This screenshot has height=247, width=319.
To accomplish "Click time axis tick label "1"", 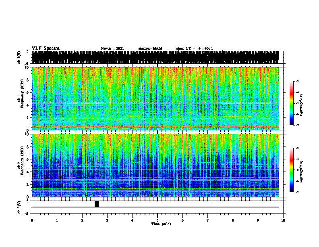I will (x=57, y=220).
